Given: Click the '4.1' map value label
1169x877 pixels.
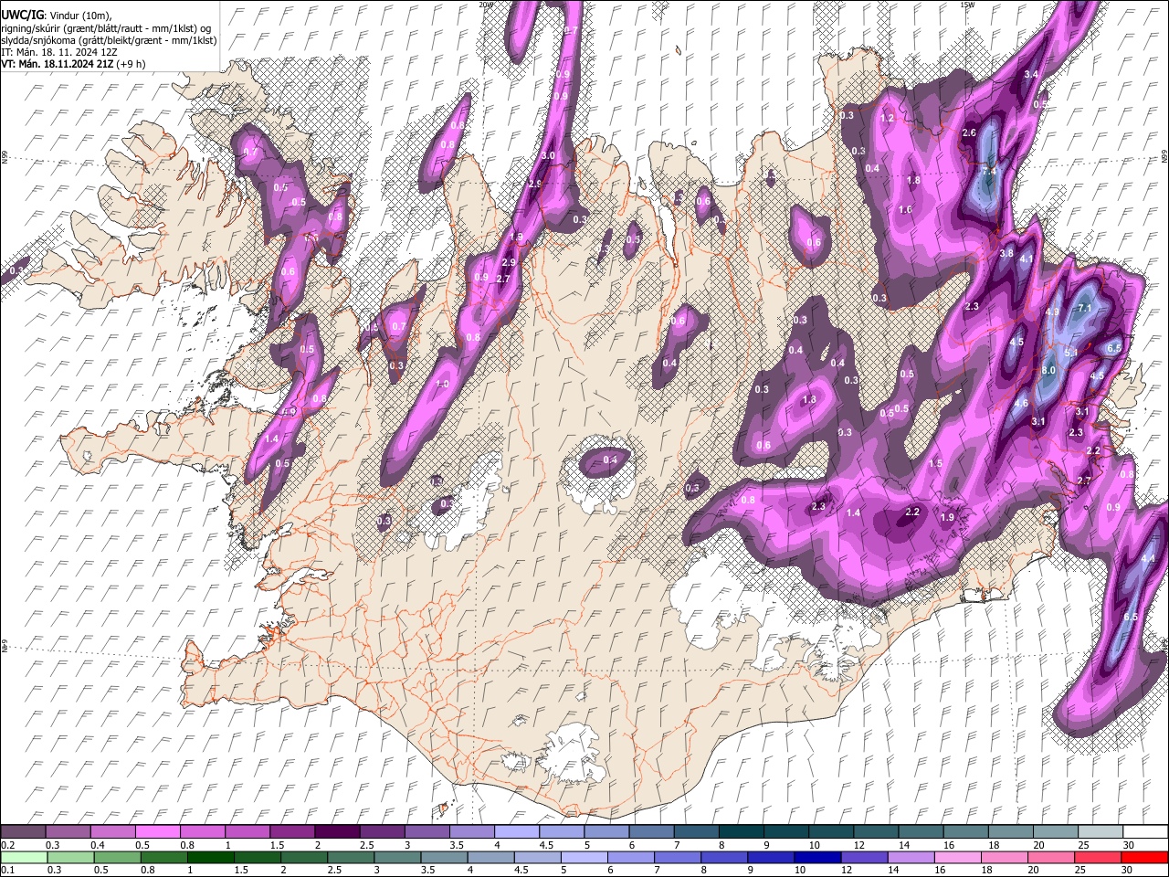Looking at the screenshot, I should click(1026, 259).
